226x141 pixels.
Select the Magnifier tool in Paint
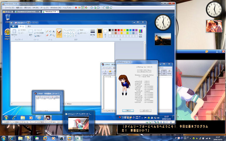(54, 35)
